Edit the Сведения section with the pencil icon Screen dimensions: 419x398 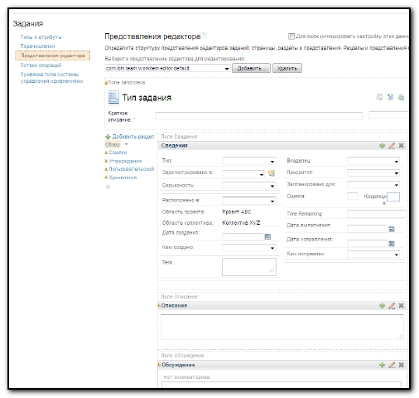pos(392,145)
